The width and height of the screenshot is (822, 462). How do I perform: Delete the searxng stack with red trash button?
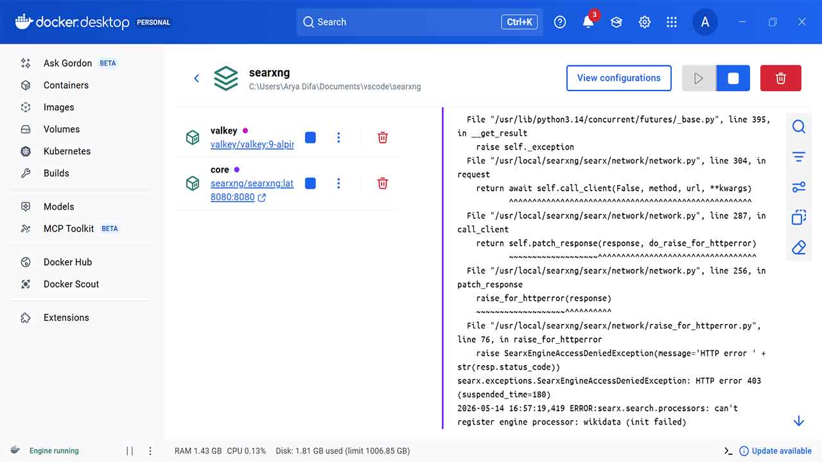tap(781, 78)
